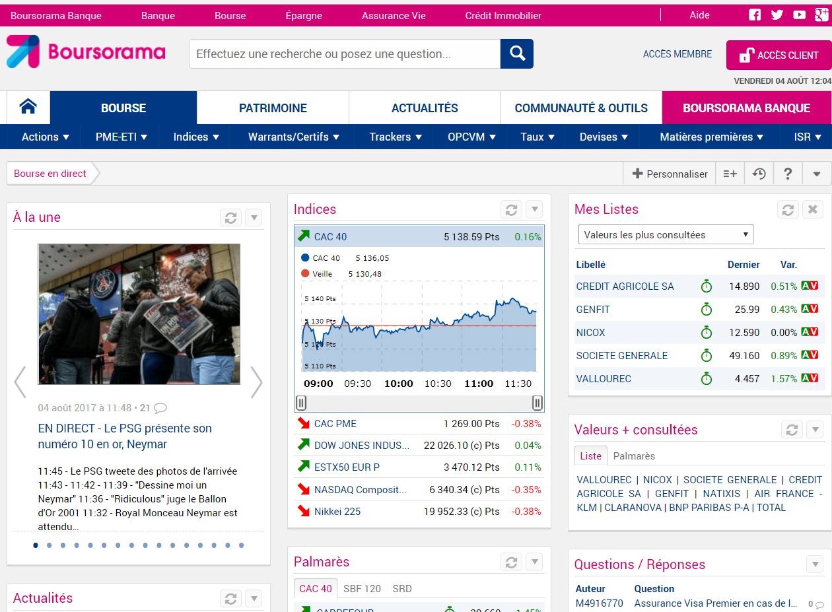The image size is (832, 612).
Task: Open Questions / Réponses panel options arrow
Action: [x=815, y=564]
